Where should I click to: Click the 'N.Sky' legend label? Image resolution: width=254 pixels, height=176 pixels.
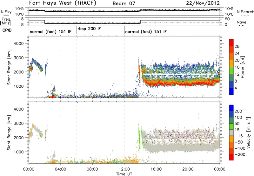point(6,12)
